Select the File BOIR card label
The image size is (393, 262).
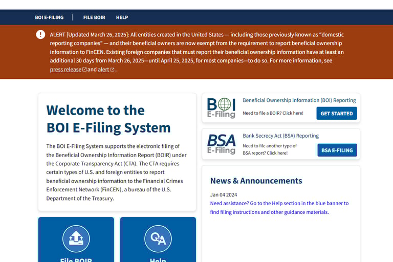tap(76, 260)
